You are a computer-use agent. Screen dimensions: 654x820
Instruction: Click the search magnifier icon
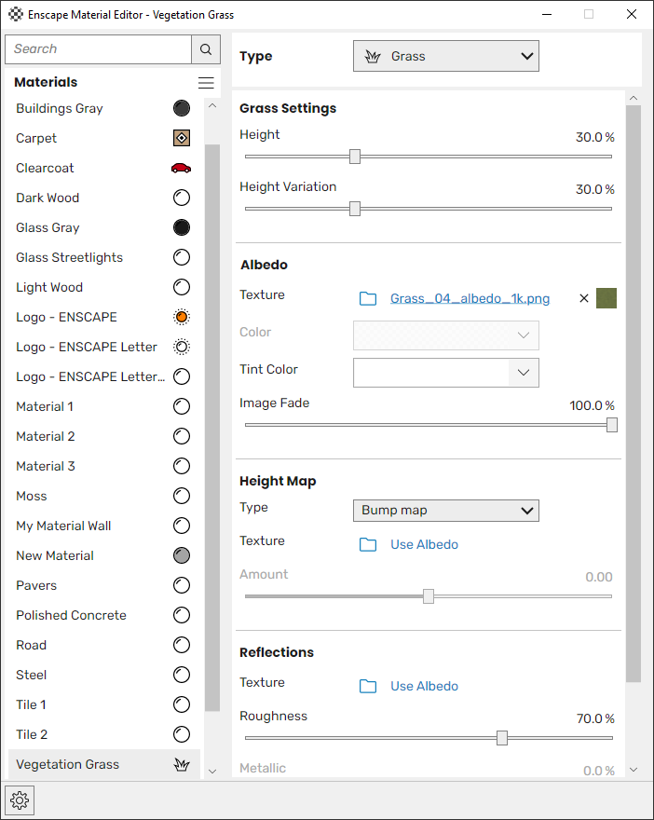[206, 49]
